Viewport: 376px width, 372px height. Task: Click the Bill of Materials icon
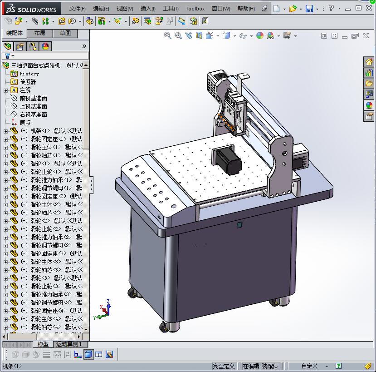(x=147, y=21)
